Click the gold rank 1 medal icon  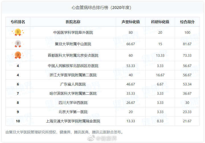coord(18,32)
